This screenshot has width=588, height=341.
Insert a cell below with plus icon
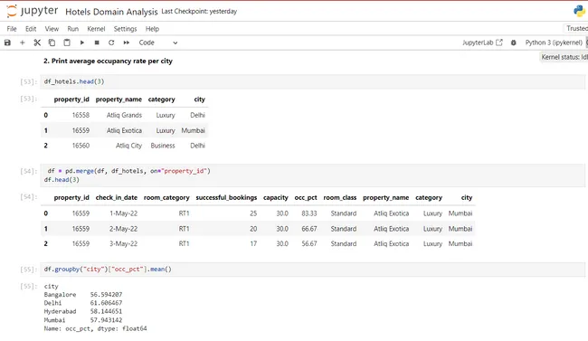click(22, 43)
